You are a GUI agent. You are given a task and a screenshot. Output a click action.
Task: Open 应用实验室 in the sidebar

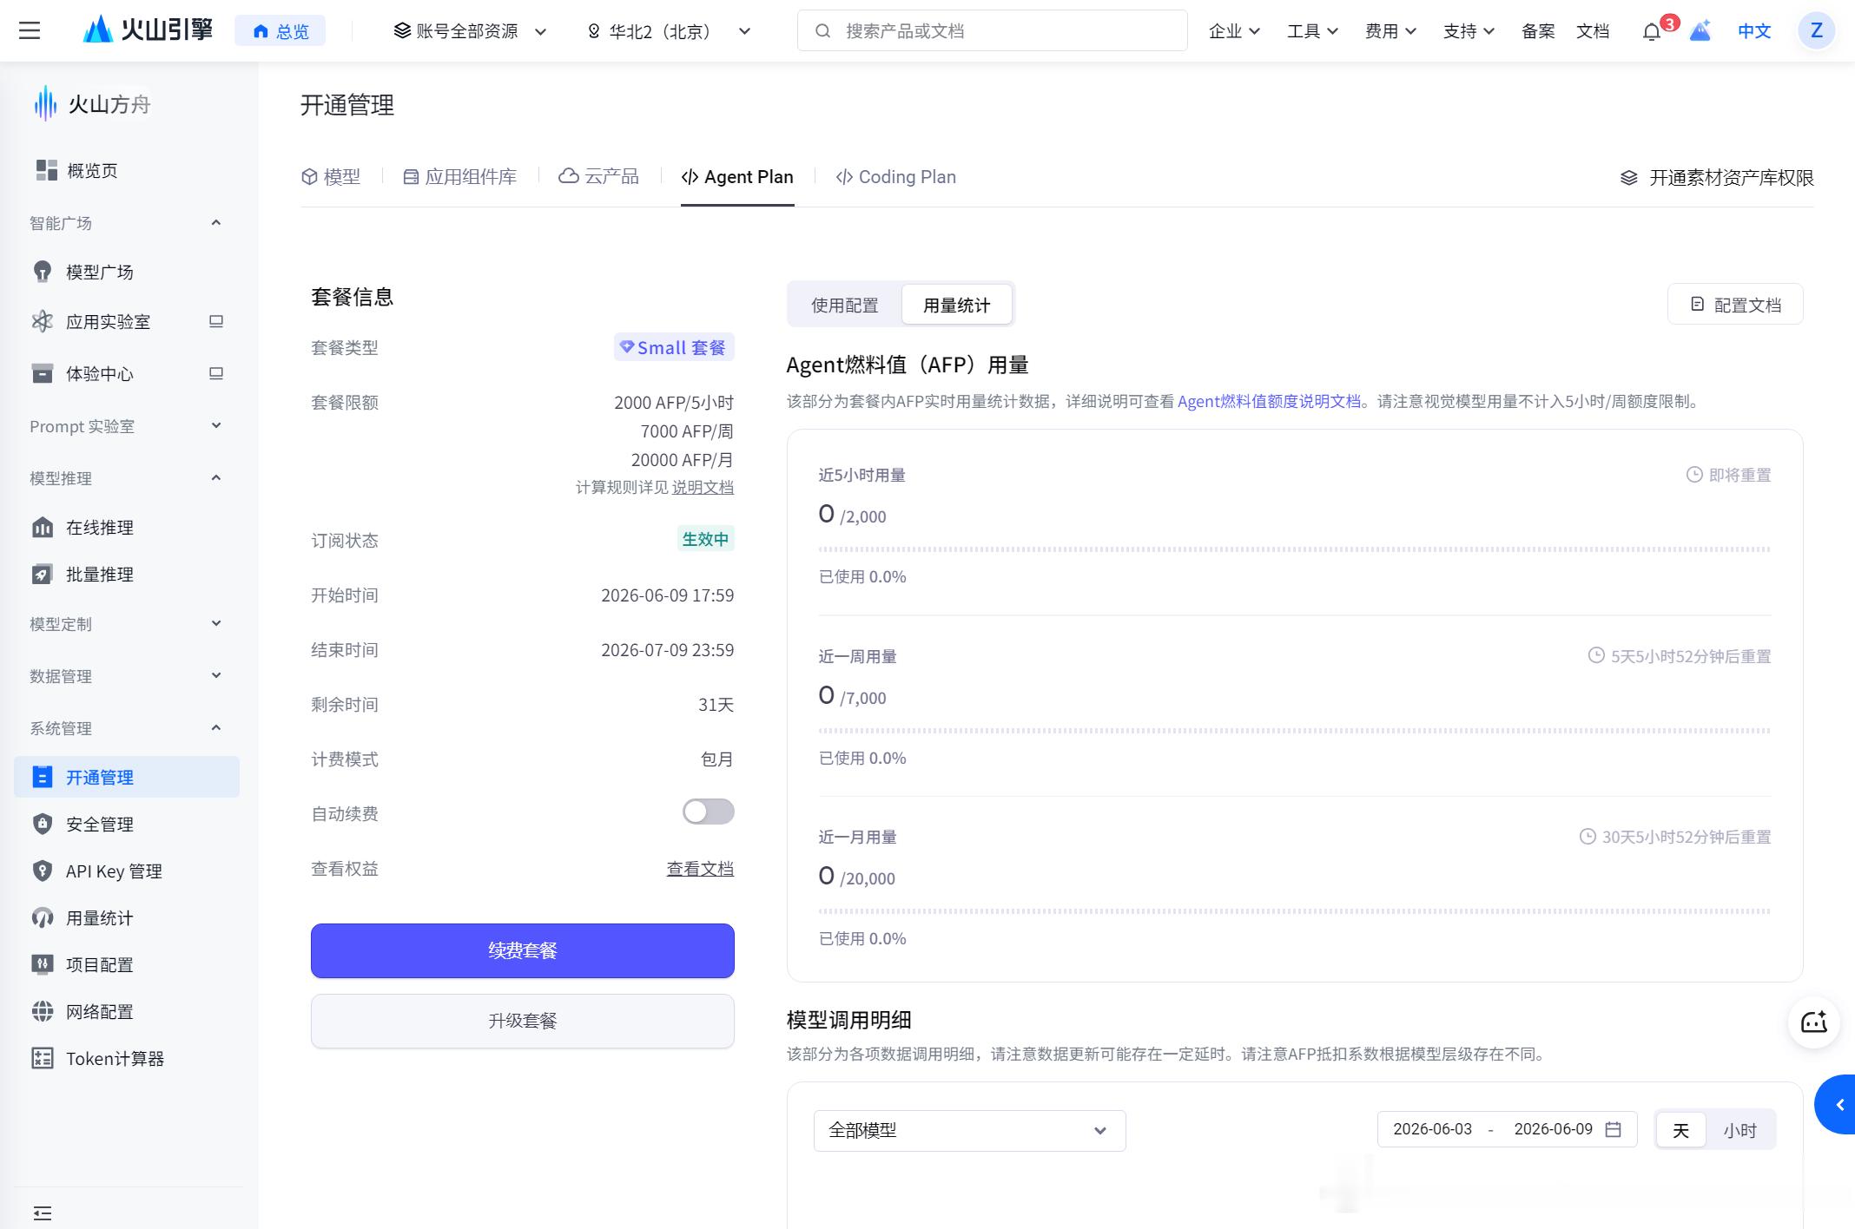(x=108, y=322)
